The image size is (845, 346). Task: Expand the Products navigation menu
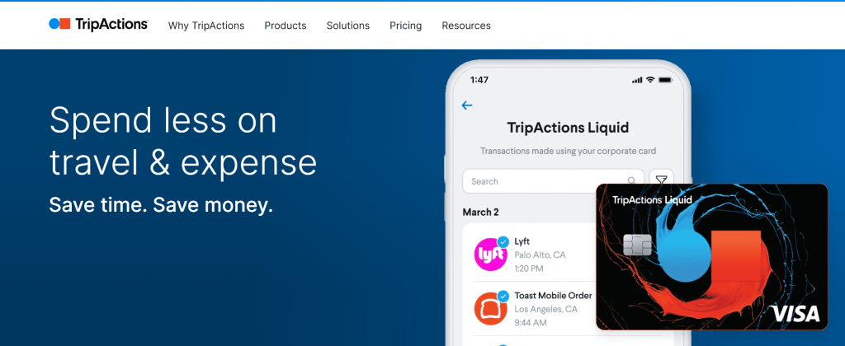click(286, 26)
